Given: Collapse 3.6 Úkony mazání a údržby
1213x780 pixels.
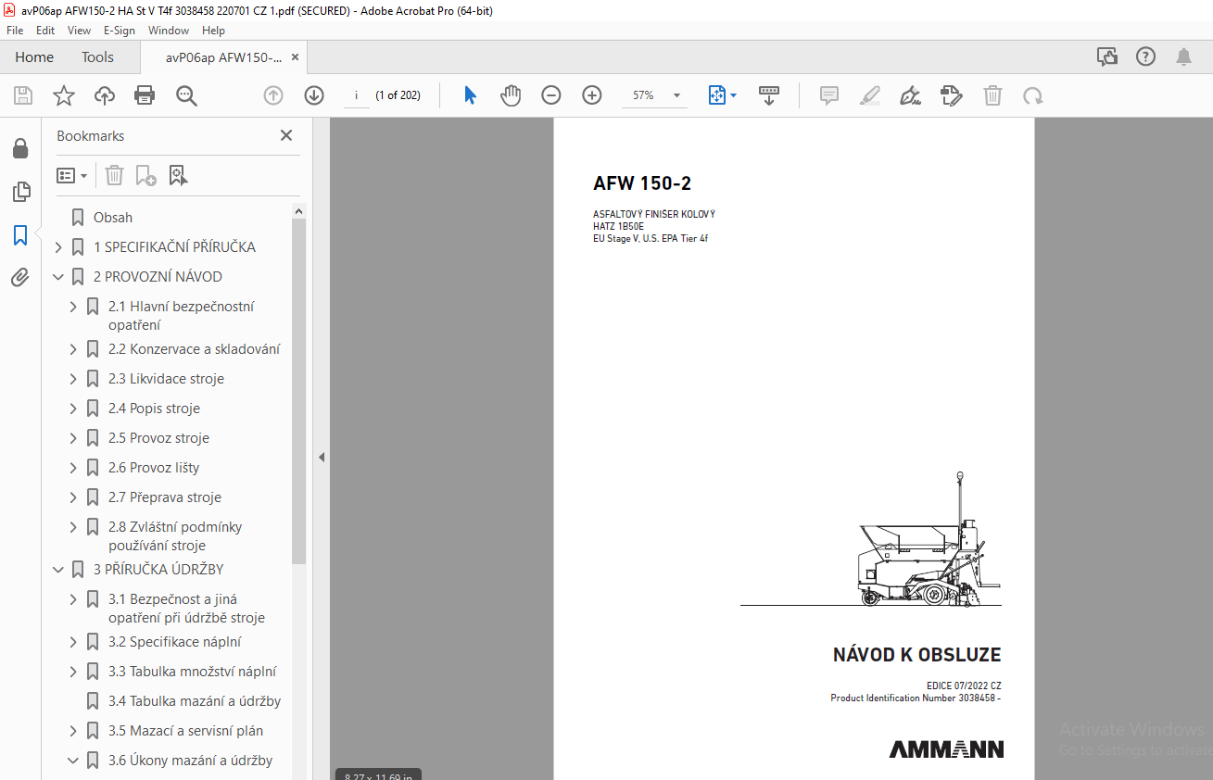Looking at the screenshot, I should (x=73, y=761).
